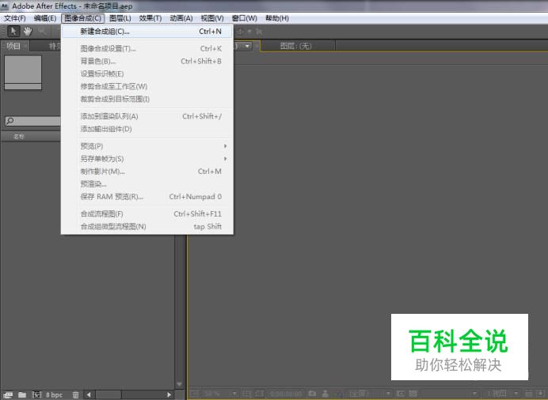The image size is (548, 400).
Task: Click the project panel horizontal scrollbar thumb
Action: 108,394
